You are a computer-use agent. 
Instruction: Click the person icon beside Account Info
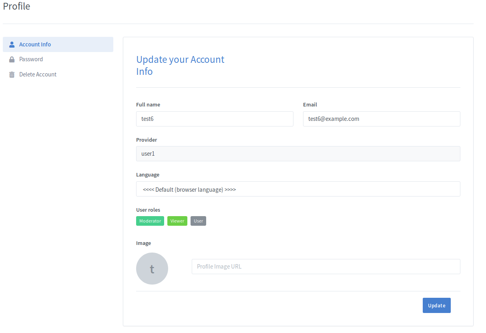(x=12, y=44)
